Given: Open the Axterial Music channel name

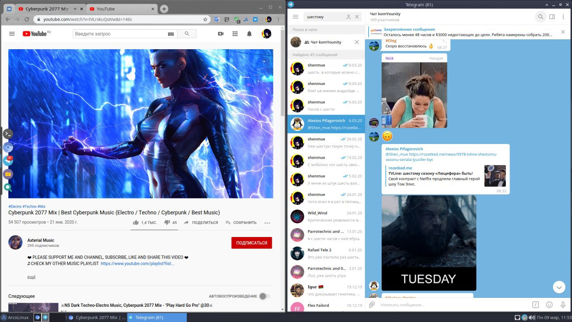Looking at the screenshot, I should click(41, 240).
